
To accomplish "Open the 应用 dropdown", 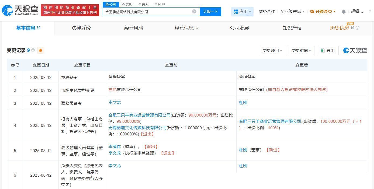I will click(x=242, y=12).
